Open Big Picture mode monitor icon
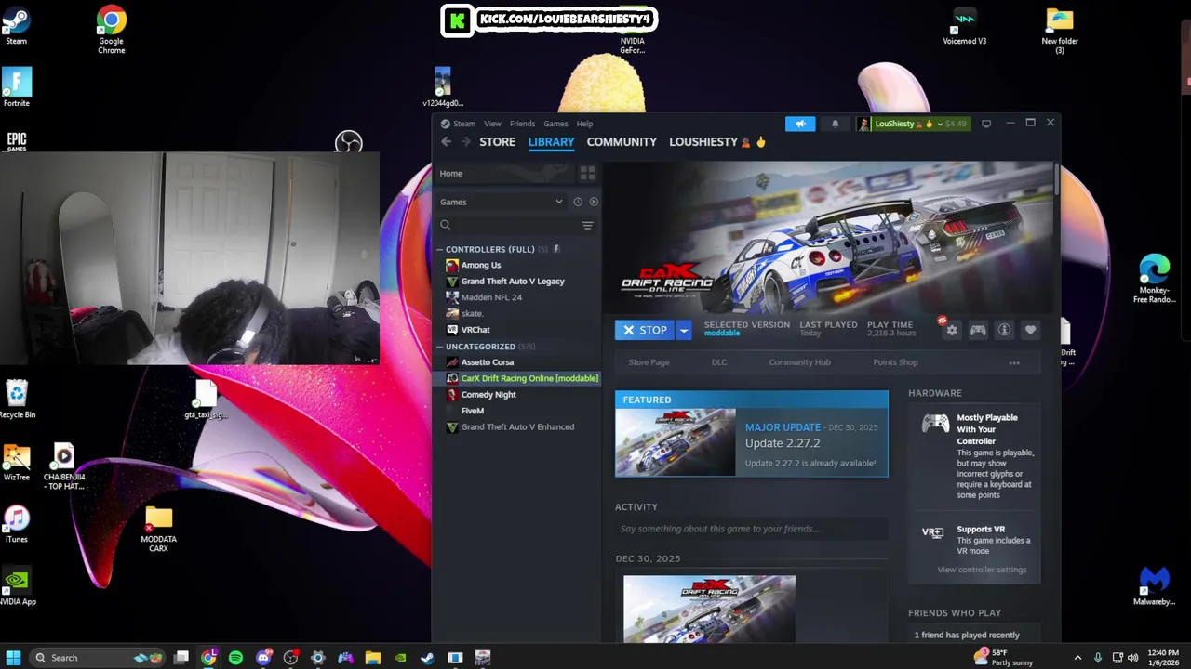The image size is (1191, 669). pyautogui.click(x=986, y=124)
